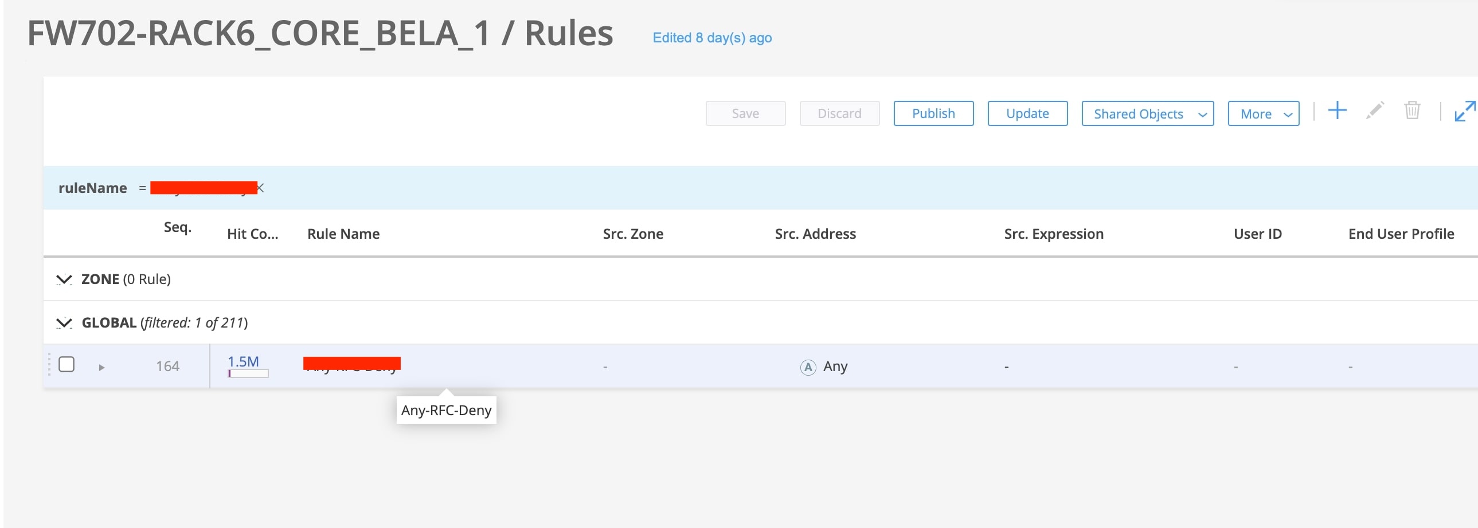Open the More dropdown menu

tap(1264, 113)
